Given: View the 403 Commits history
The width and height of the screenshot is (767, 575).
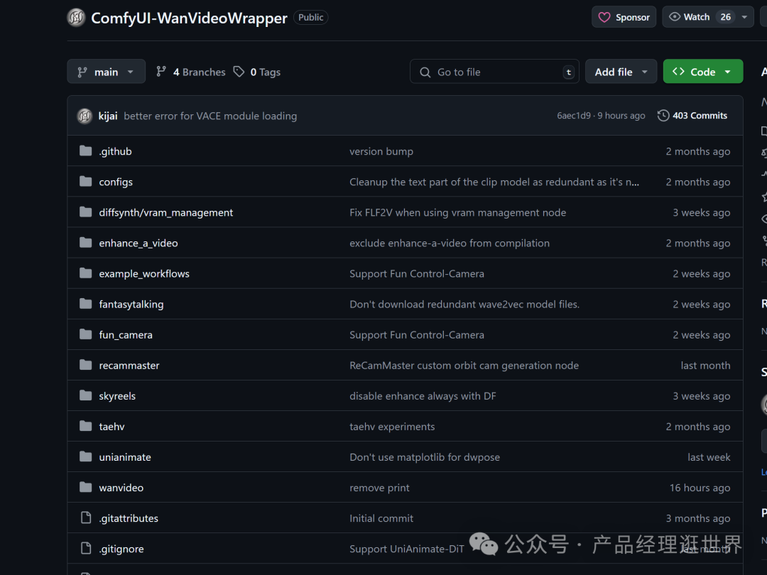Looking at the screenshot, I should click(692, 116).
